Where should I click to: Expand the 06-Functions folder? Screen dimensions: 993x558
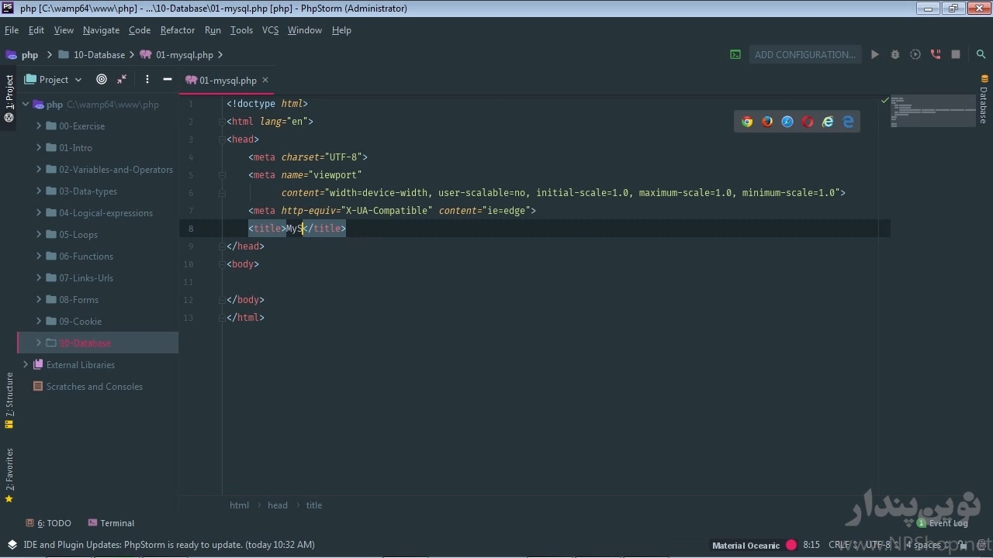(39, 256)
